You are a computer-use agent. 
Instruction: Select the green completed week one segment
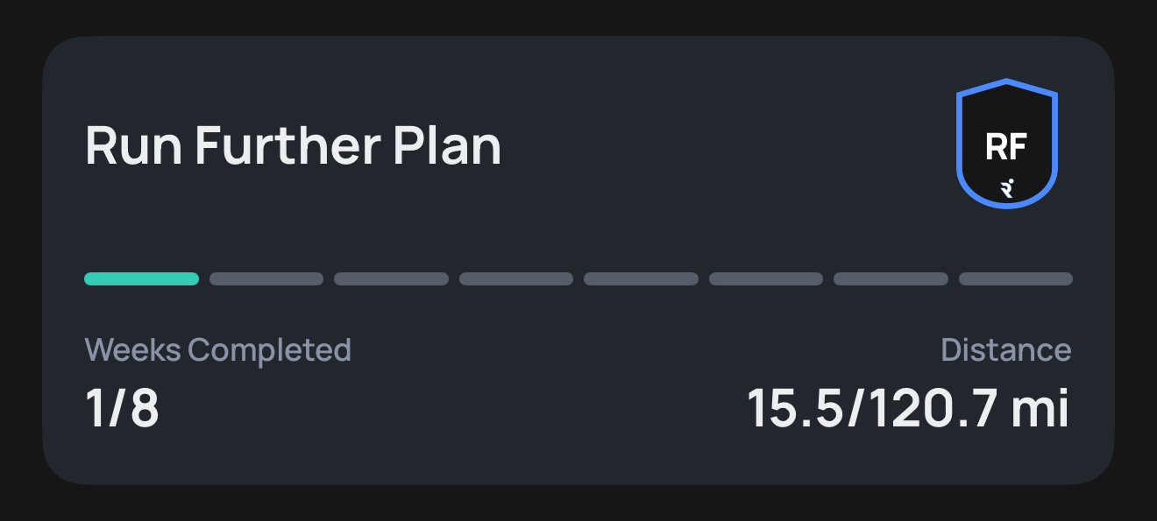pyautogui.click(x=141, y=279)
